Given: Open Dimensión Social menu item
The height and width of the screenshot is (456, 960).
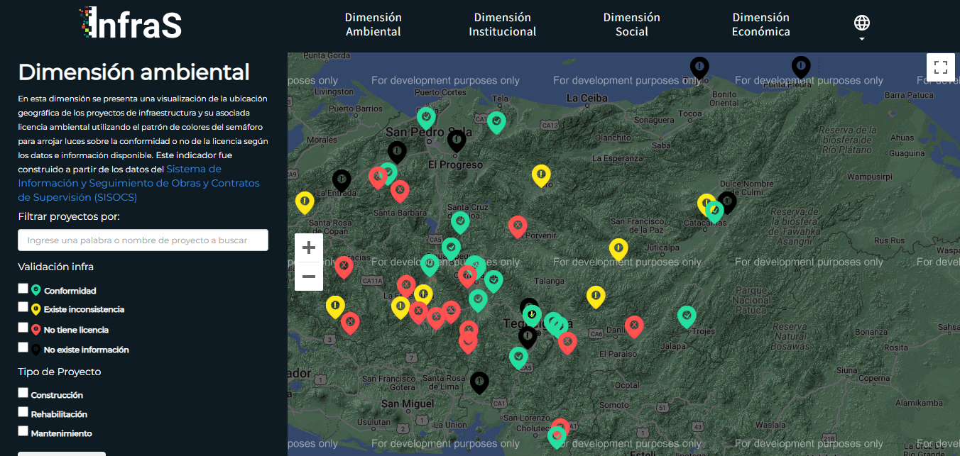Looking at the screenshot, I should [x=632, y=24].
